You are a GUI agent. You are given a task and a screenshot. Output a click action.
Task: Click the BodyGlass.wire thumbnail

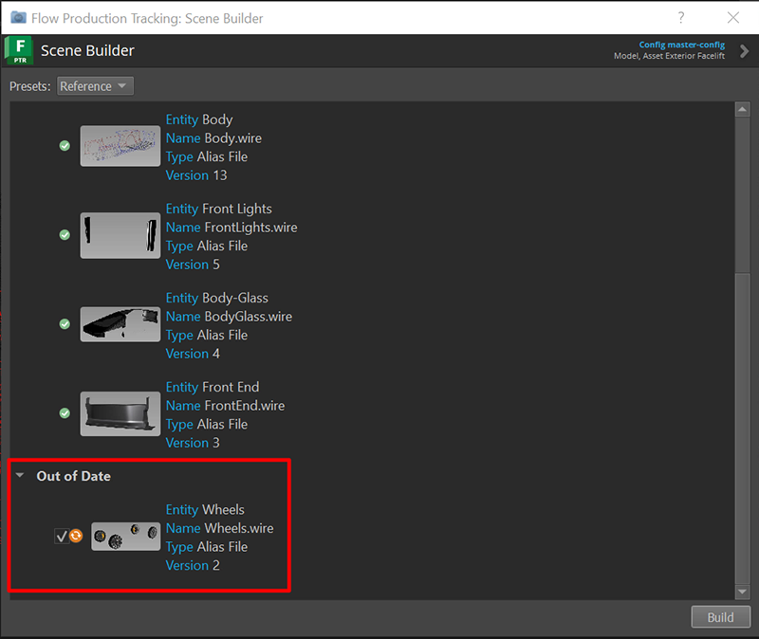pyautogui.click(x=120, y=324)
